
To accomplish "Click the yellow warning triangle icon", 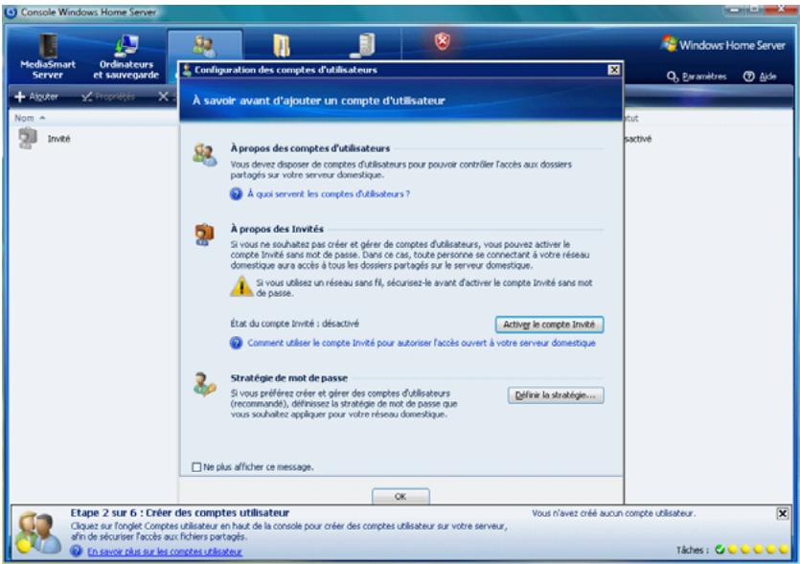I will click(240, 286).
